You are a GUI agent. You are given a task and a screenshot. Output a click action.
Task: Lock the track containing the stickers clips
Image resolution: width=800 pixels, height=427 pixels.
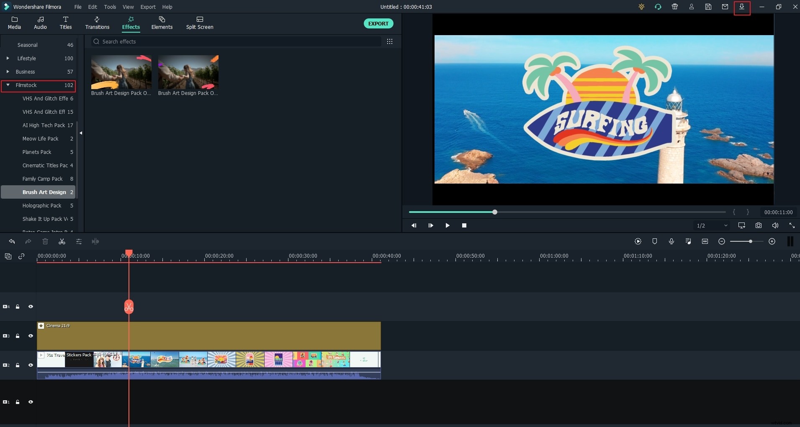[x=18, y=365]
